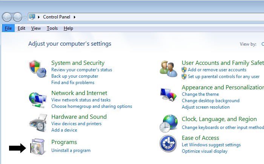This screenshot has height=164, width=264.
Task: Open the Ease of Access category
Action: [200, 138]
